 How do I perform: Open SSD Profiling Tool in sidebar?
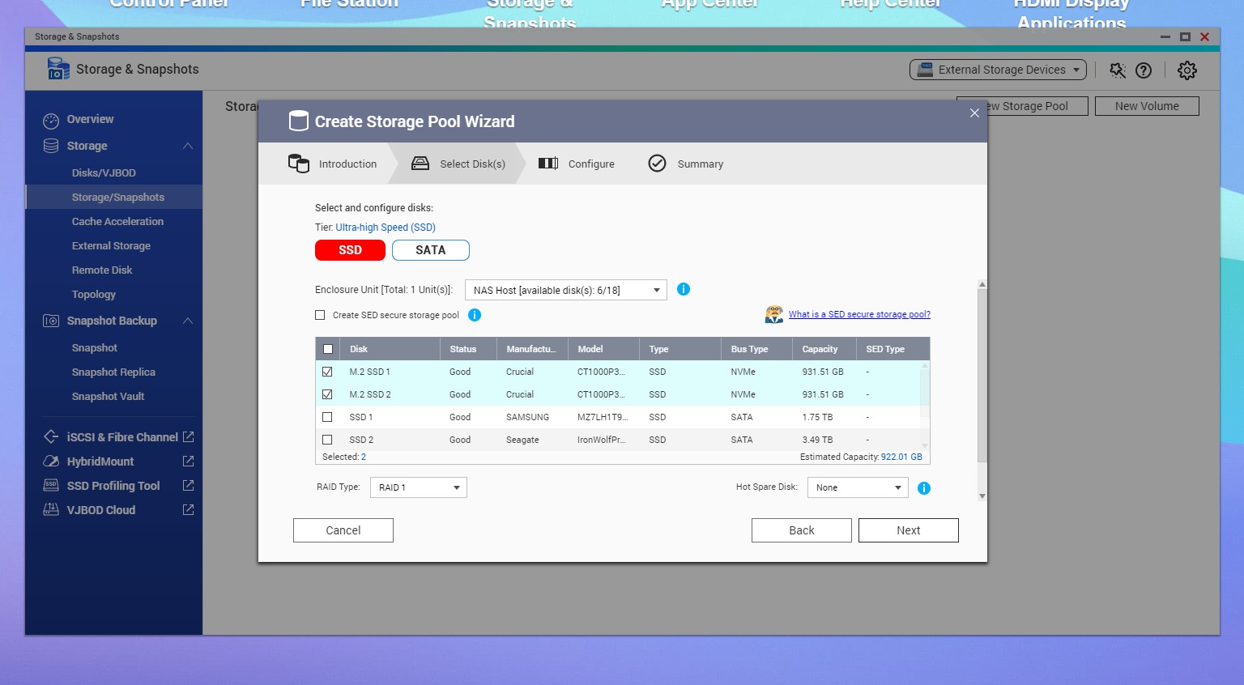coord(113,486)
